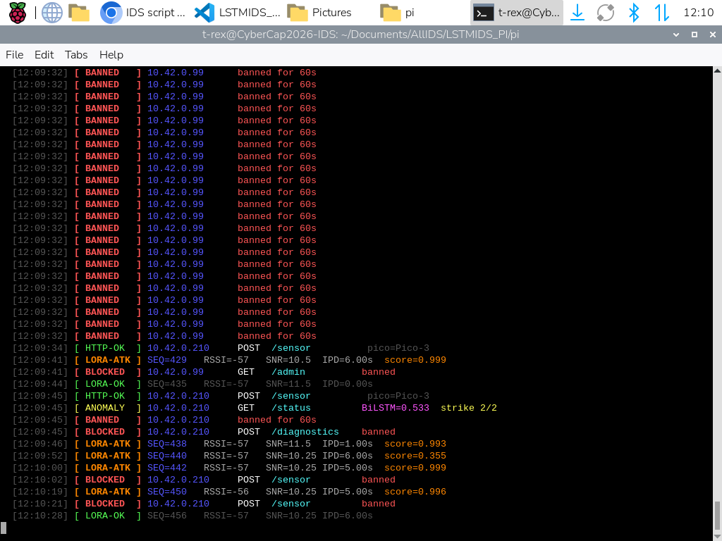Click 'pico=Pico-3' on the 12:09:34 line
The width and height of the screenshot is (722, 541).
click(x=398, y=348)
